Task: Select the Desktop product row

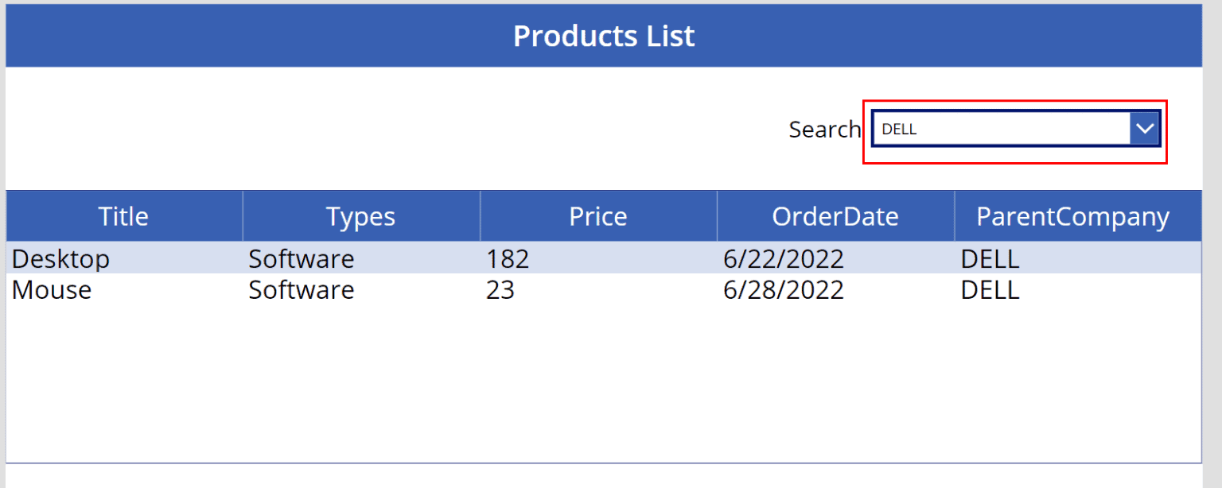Action: pyautogui.click(x=318, y=258)
